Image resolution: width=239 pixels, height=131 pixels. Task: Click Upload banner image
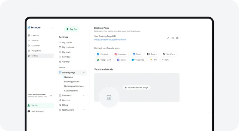pyautogui.click(x=137, y=88)
